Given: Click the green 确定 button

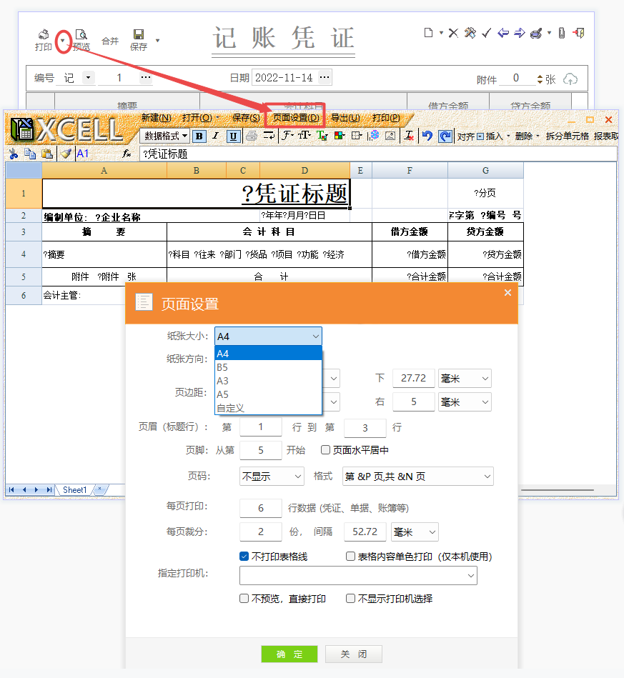Looking at the screenshot, I should coord(289,654).
